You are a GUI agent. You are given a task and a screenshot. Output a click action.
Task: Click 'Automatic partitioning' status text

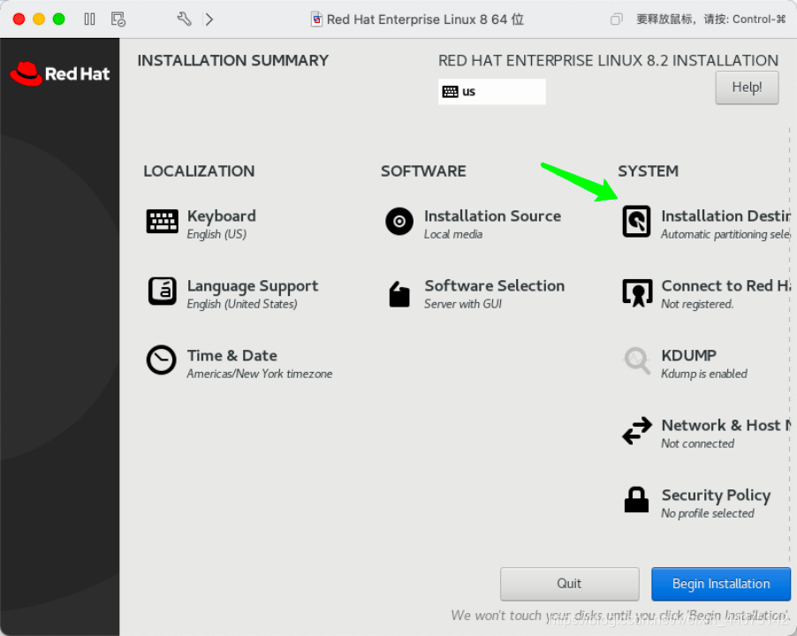tap(725, 234)
